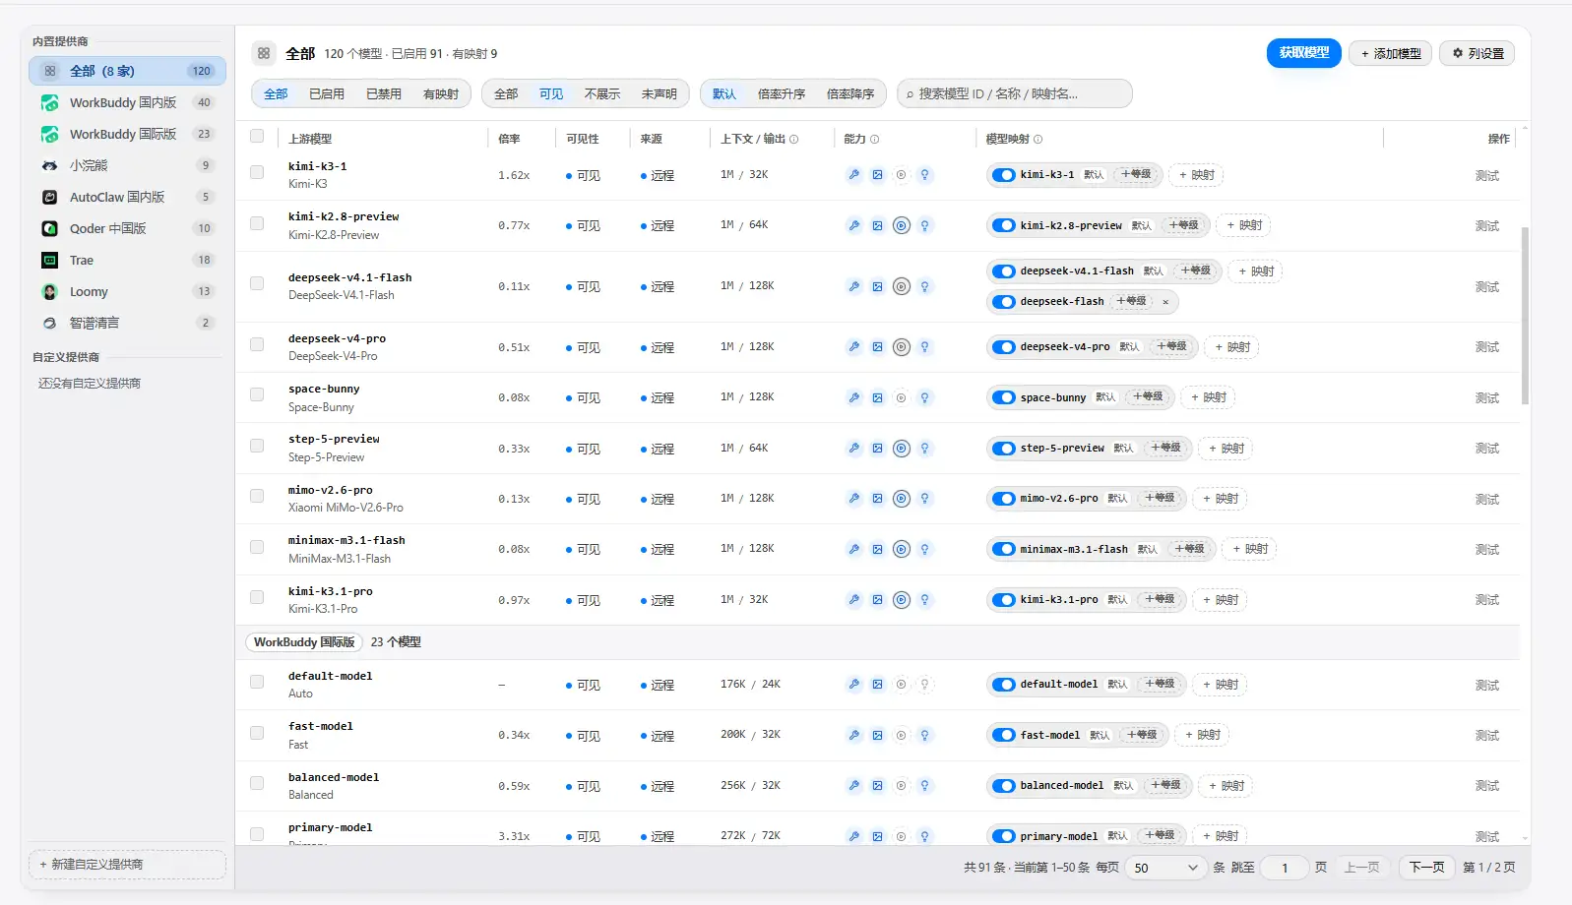Filter by 已禁用 tab
This screenshot has height=905, width=1572.
point(384,94)
